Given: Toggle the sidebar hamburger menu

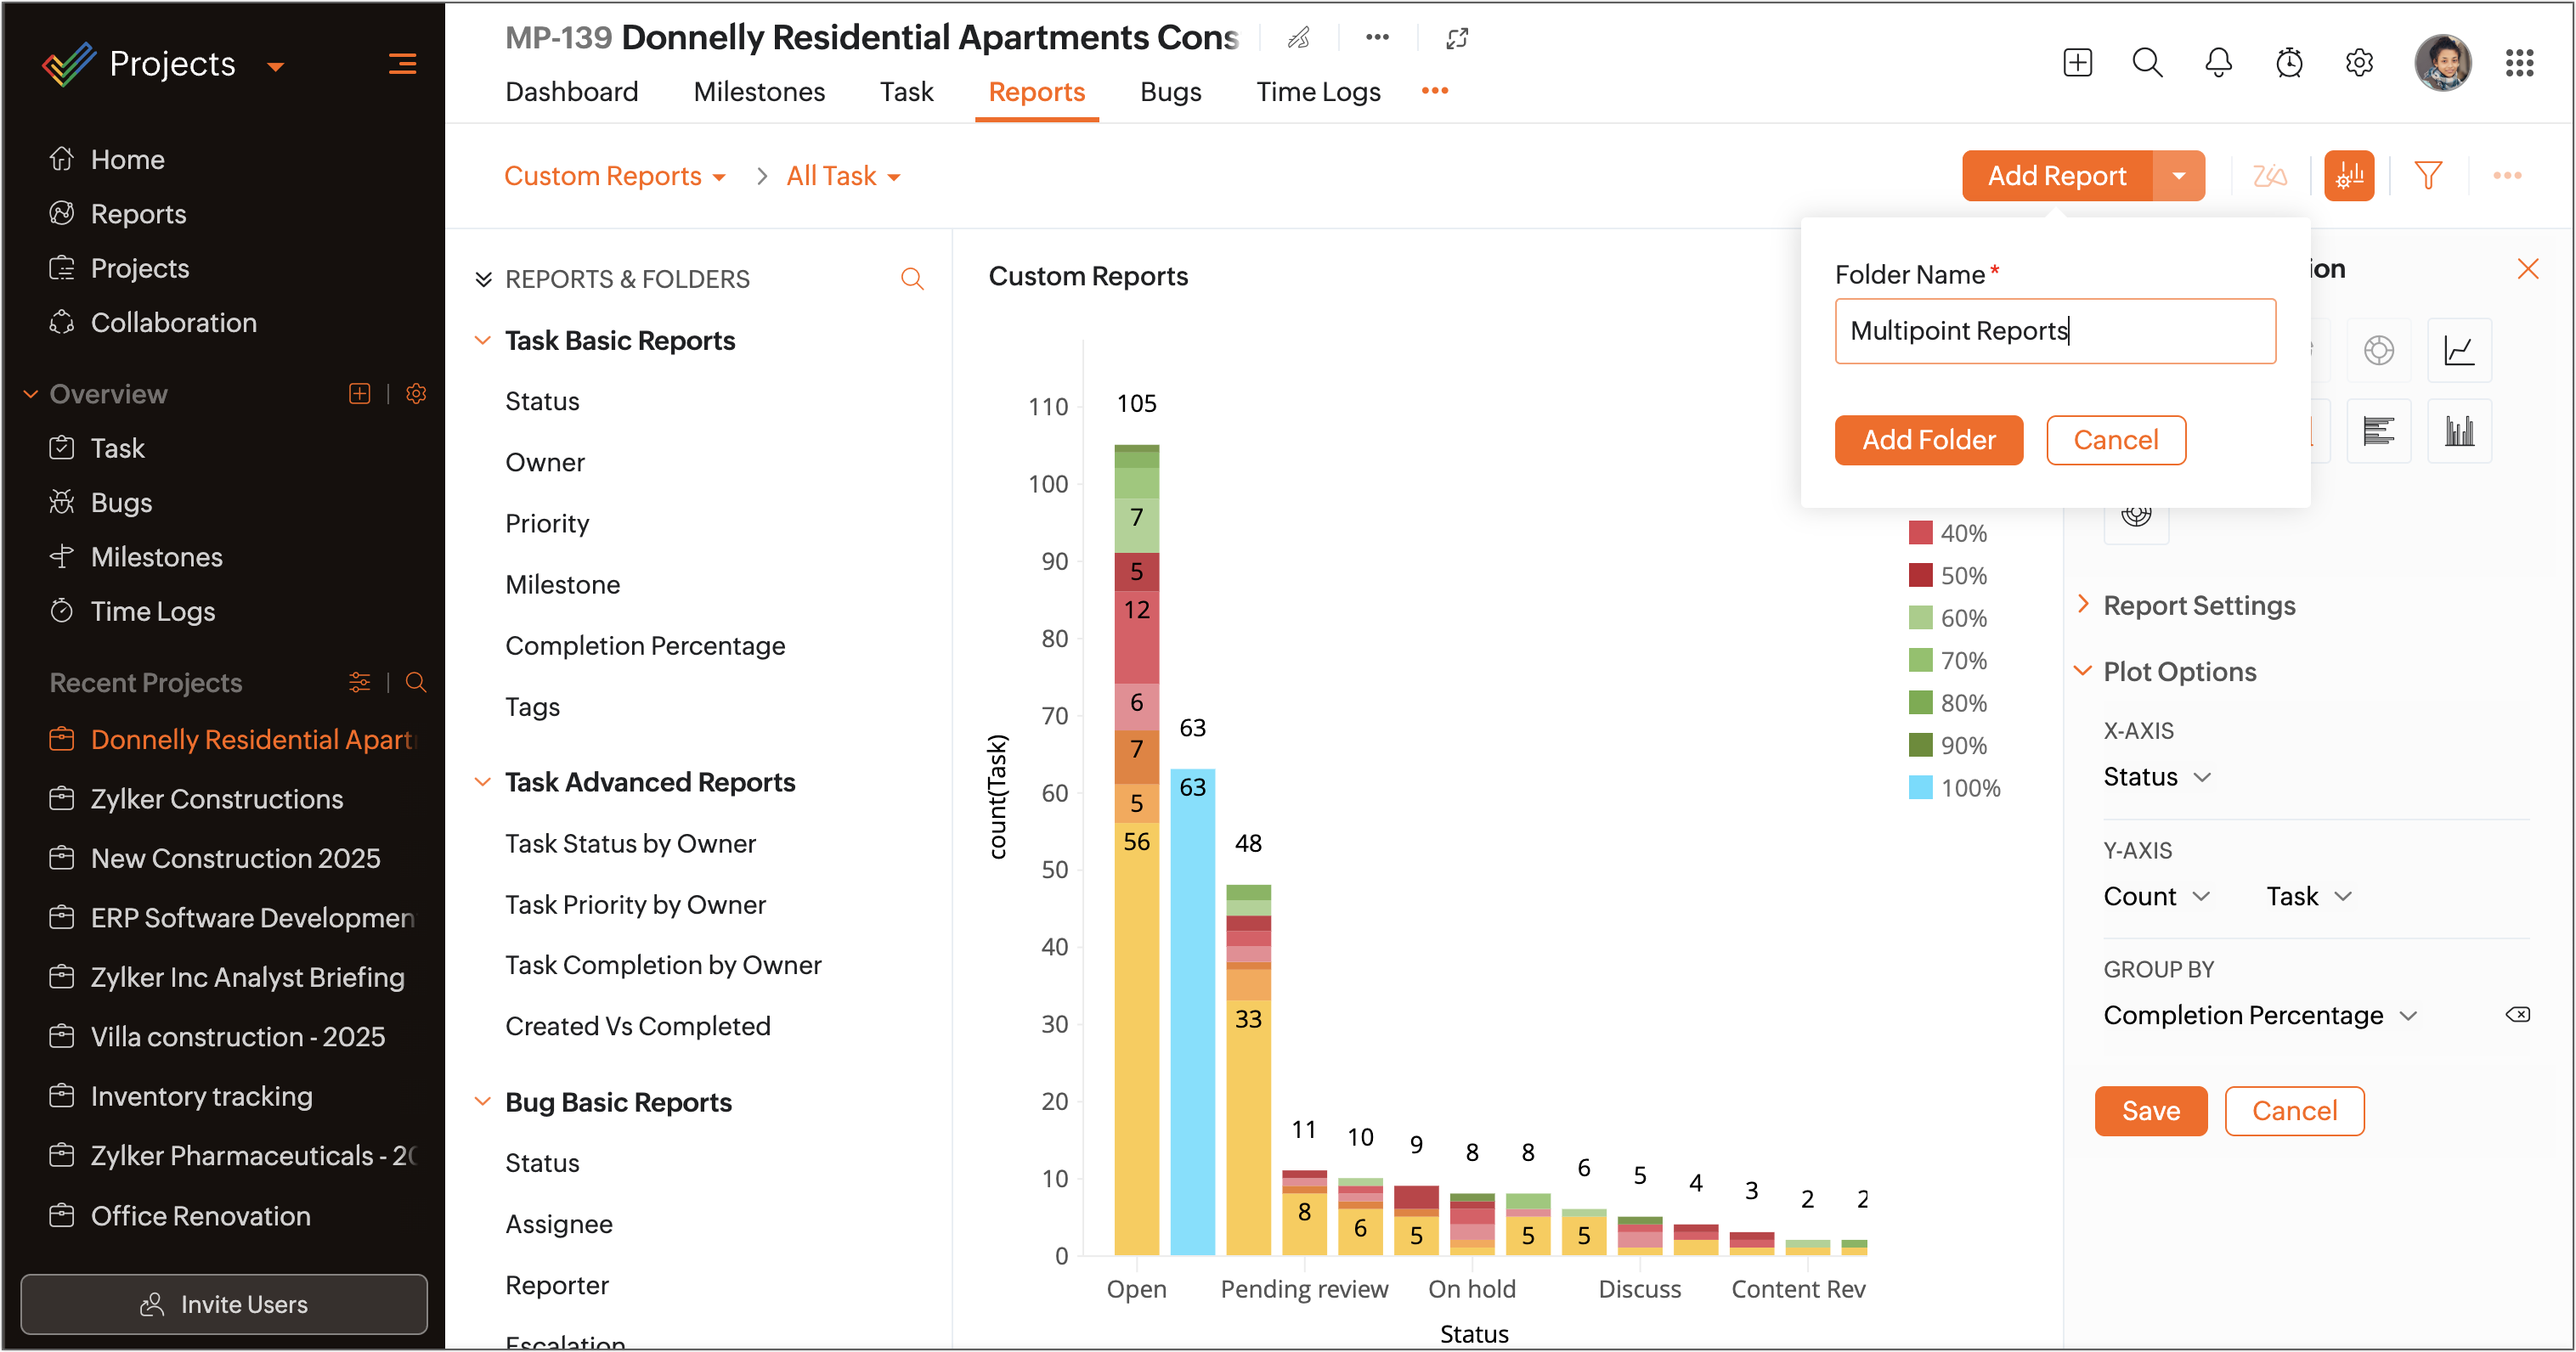Looking at the screenshot, I should pos(402,65).
